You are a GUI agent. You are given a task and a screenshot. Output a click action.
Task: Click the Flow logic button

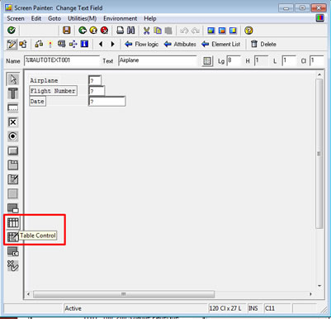pos(142,44)
